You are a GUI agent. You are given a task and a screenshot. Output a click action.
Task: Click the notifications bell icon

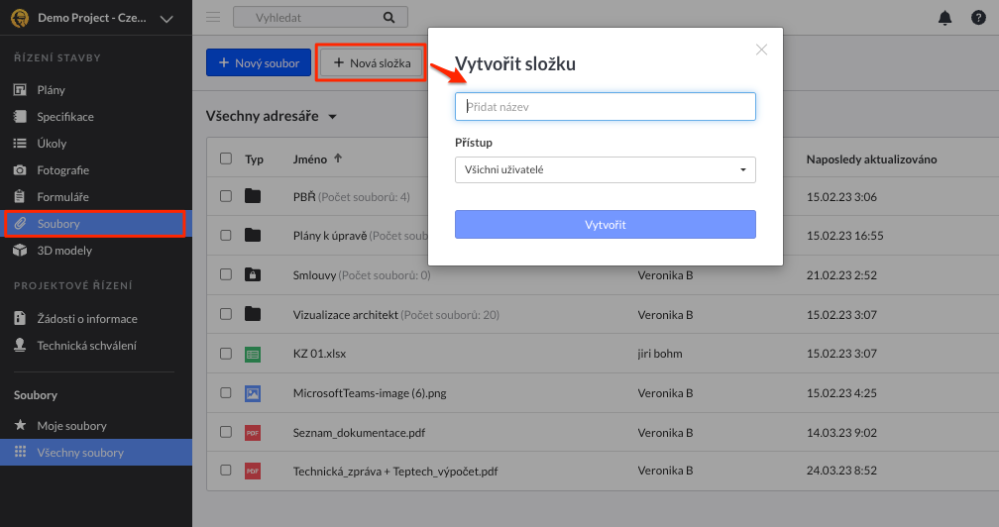(944, 18)
